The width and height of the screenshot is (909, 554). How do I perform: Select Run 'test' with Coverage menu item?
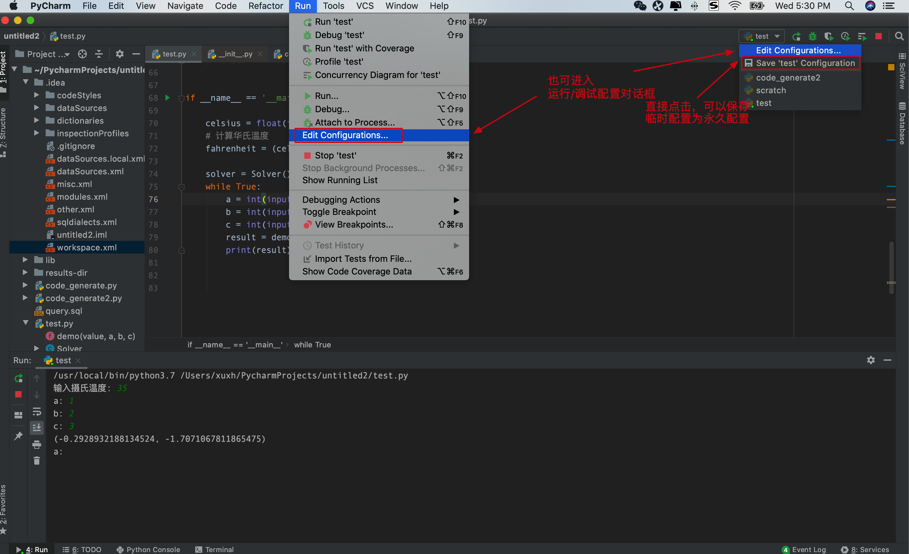pos(379,48)
